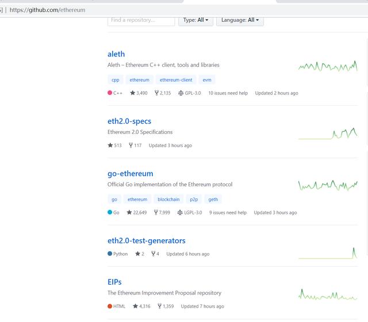Click the orange HTML language color dot
Image resolution: width=368 pixels, height=322 pixels.
click(x=110, y=306)
